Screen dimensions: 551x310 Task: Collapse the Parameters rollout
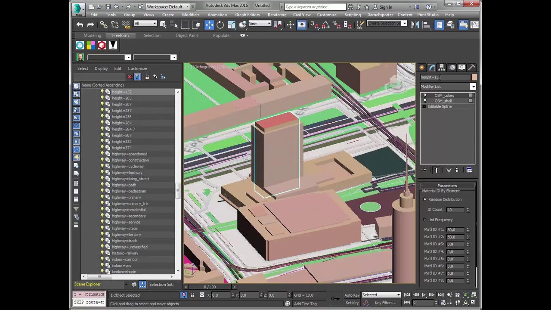[x=447, y=186]
